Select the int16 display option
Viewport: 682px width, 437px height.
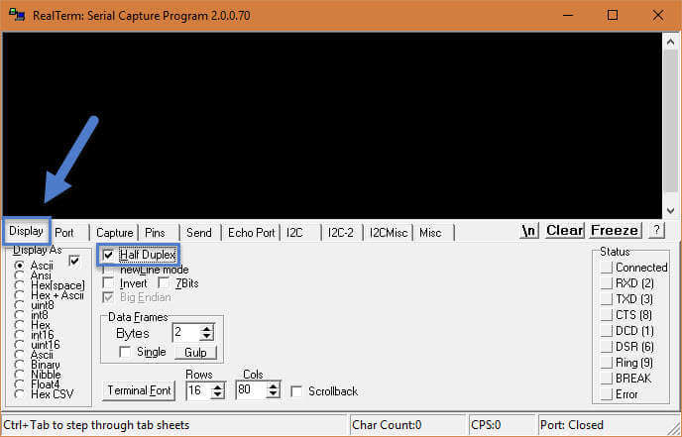[19, 335]
